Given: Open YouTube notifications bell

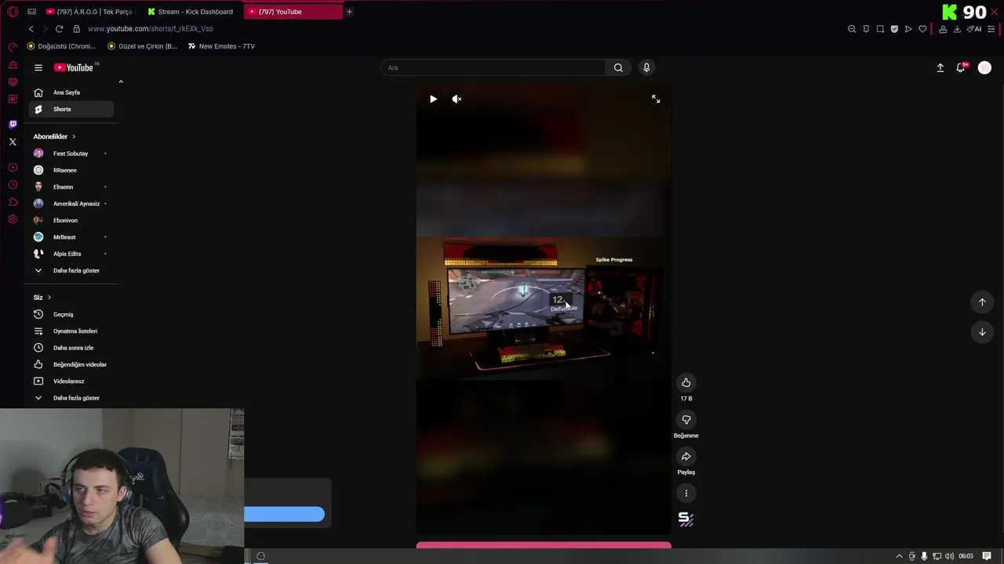Looking at the screenshot, I should click(x=961, y=67).
